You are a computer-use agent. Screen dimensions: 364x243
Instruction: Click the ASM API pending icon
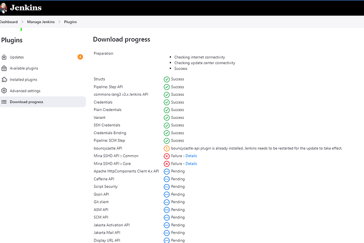[167, 210]
